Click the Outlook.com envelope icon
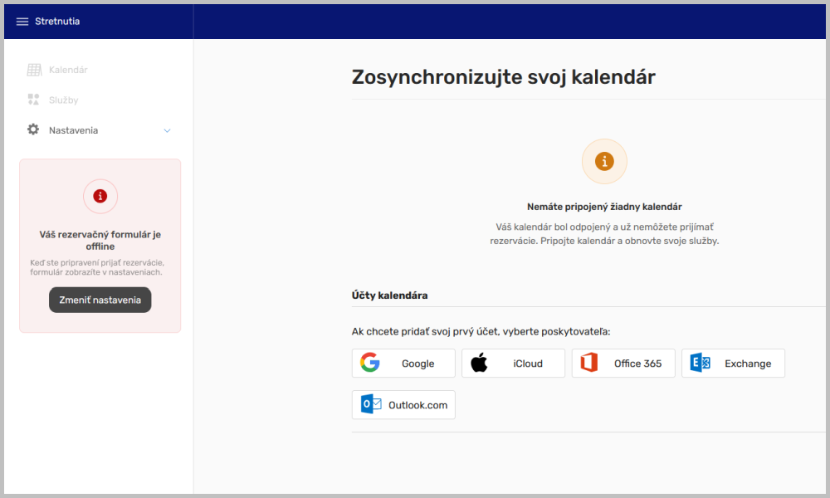 pos(370,404)
